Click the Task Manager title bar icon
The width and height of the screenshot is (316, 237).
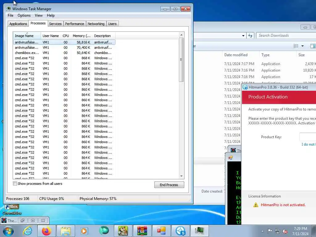click(8, 9)
